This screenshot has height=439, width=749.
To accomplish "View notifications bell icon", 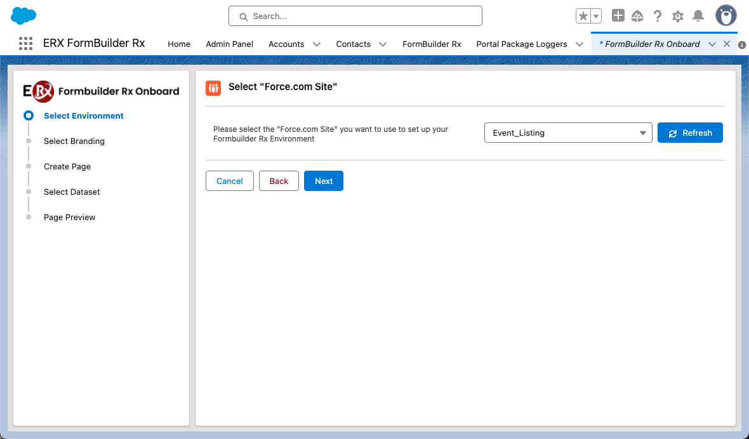I will [698, 16].
